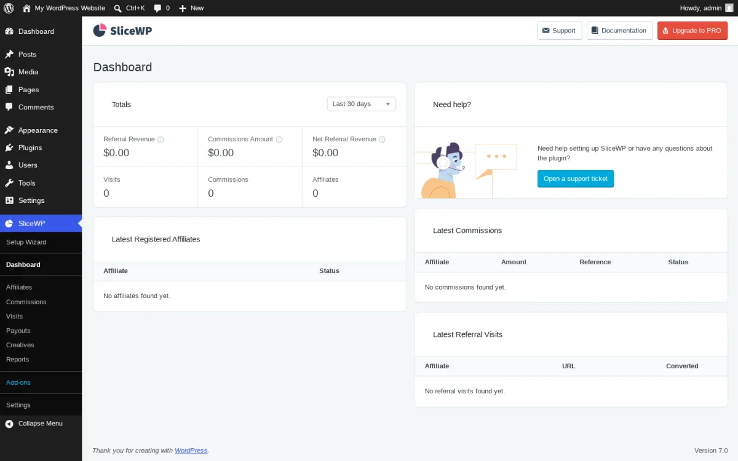Click the plus New content icon
The image size is (738, 461).
pyautogui.click(x=183, y=8)
